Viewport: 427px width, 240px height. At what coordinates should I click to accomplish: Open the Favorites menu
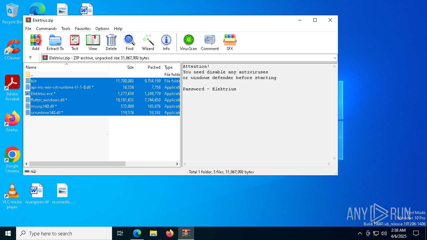83,29
